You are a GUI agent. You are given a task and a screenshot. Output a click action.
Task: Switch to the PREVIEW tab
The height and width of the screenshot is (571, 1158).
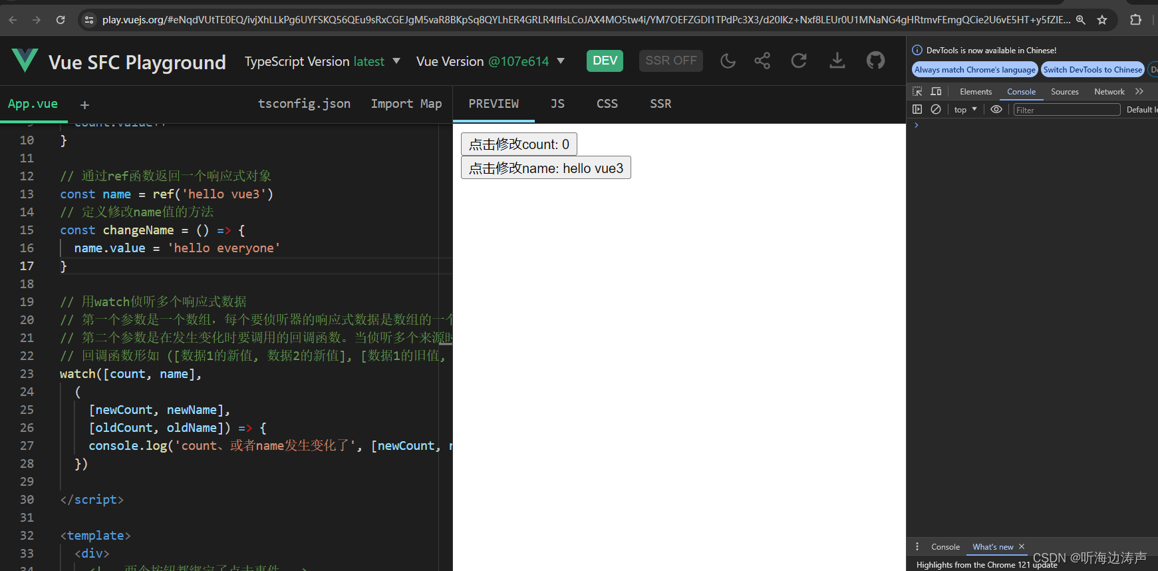pyautogui.click(x=494, y=104)
